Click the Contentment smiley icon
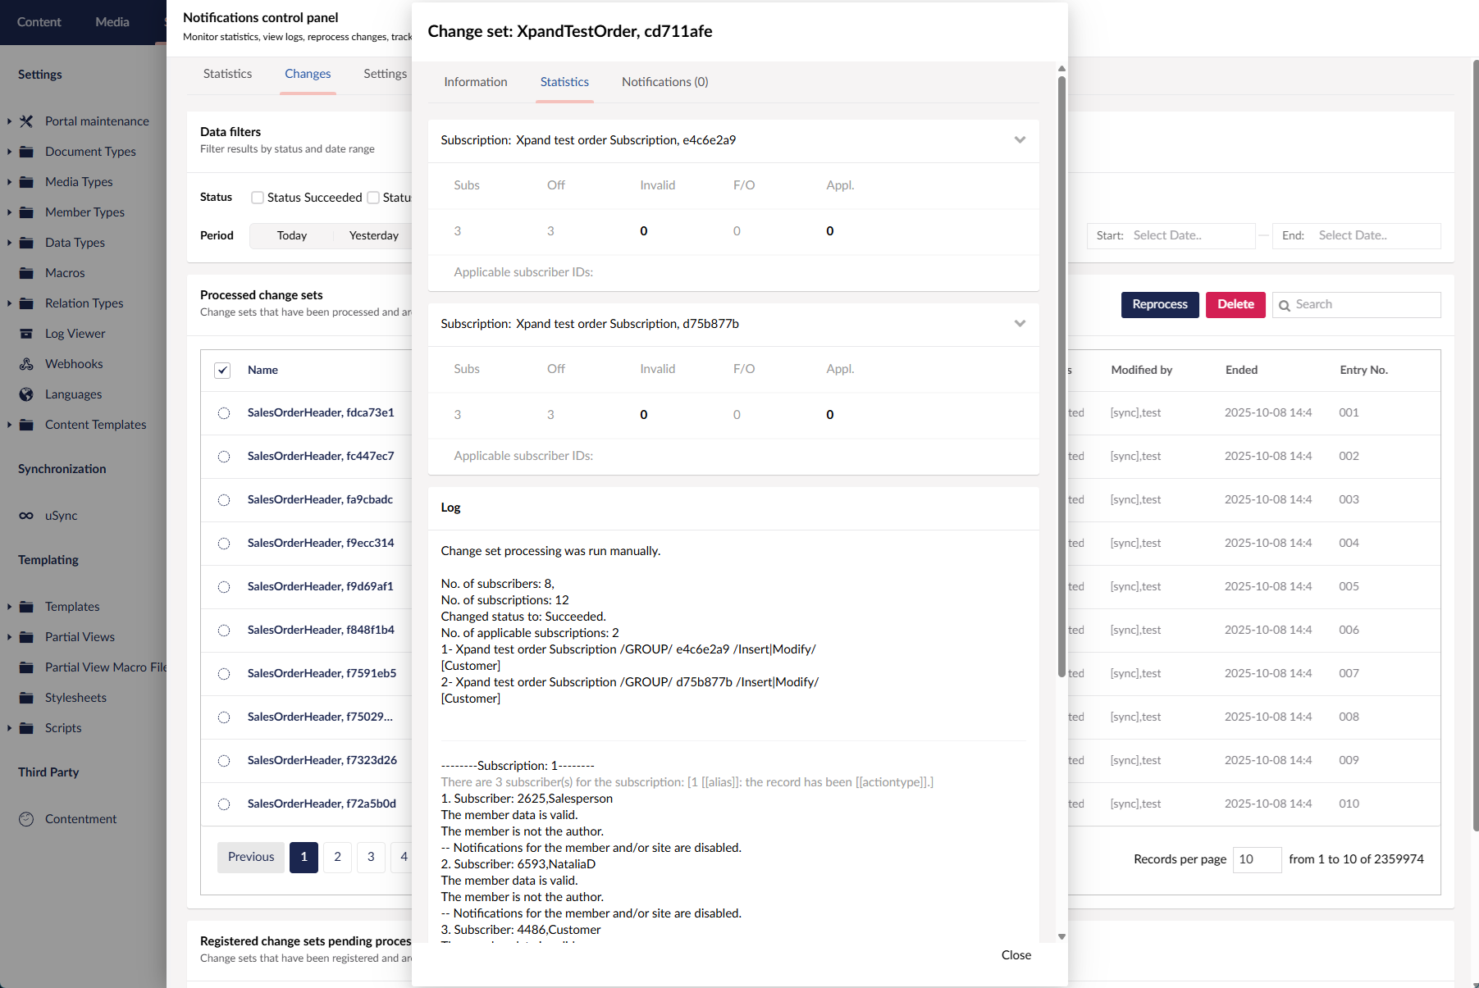Image resolution: width=1479 pixels, height=988 pixels. click(x=26, y=819)
